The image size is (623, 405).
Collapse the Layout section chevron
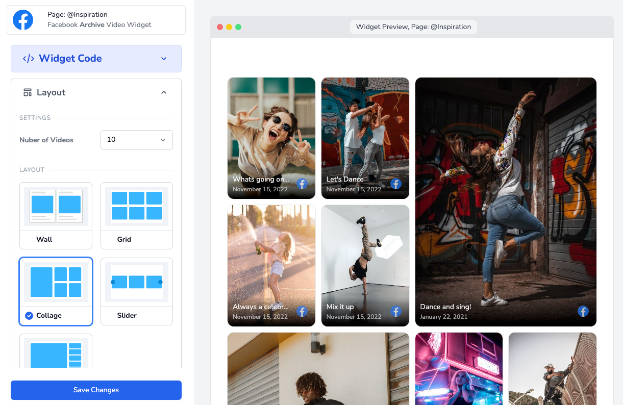tap(164, 92)
